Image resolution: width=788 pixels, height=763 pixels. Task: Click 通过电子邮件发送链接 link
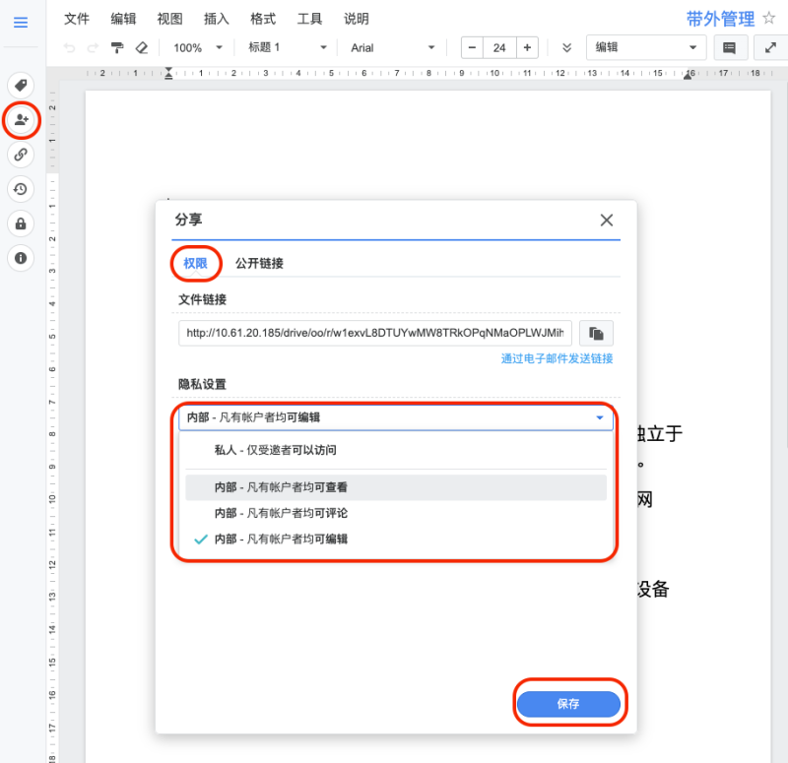[x=557, y=358]
